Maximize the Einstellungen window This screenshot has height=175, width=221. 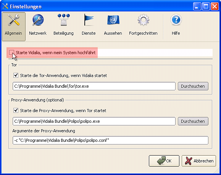click(x=206, y=6)
